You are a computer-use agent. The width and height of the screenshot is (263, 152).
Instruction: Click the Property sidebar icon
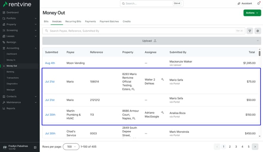pyautogui.click(x=4, y=24)
